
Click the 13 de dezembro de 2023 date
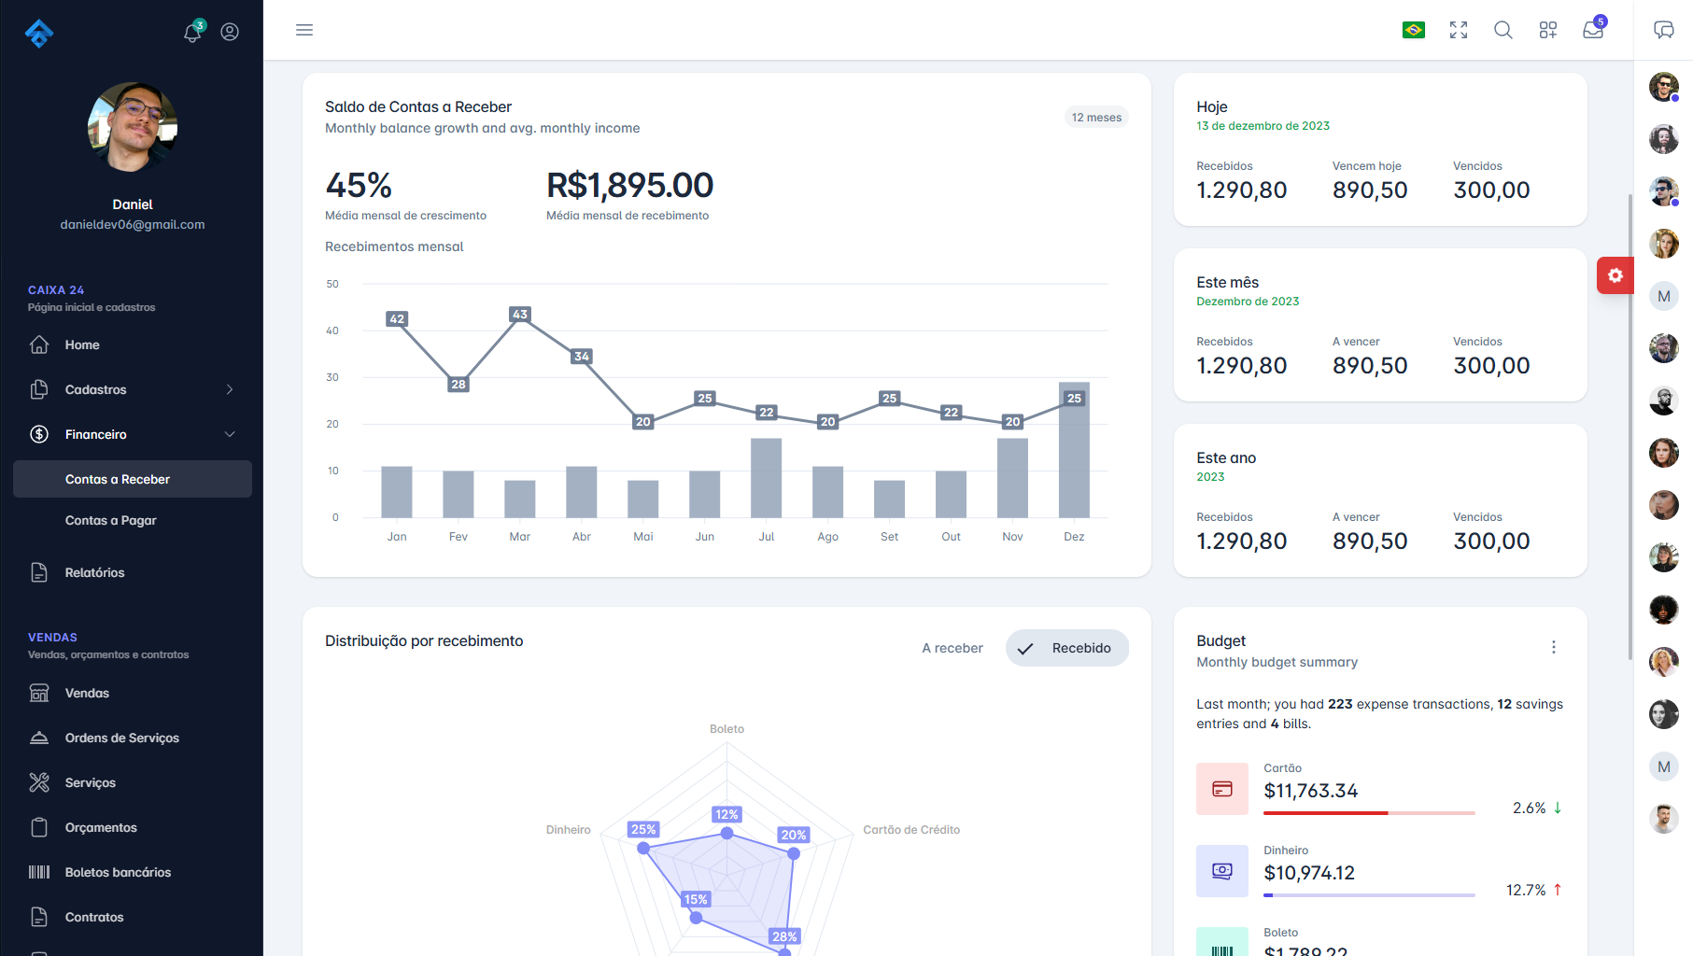[x=1263, y=126]
